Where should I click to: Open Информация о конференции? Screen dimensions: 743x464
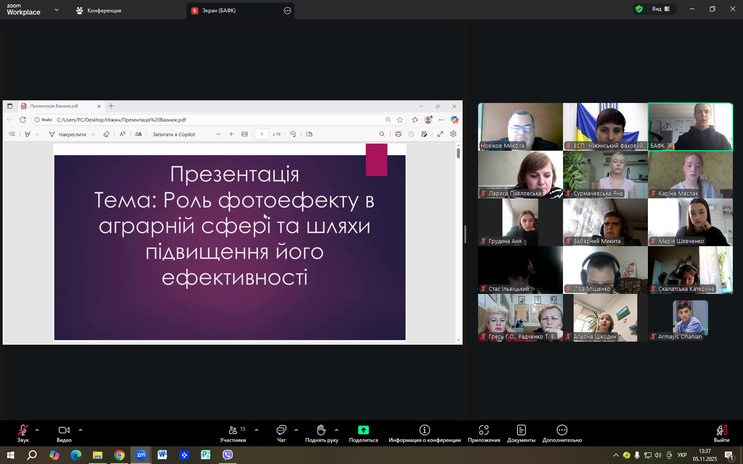click(425, 433)
